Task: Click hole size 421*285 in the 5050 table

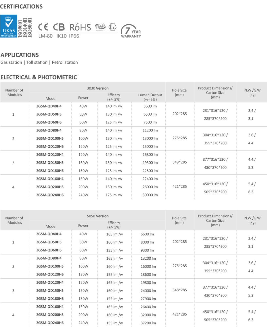Action: [x=180, y=314]
